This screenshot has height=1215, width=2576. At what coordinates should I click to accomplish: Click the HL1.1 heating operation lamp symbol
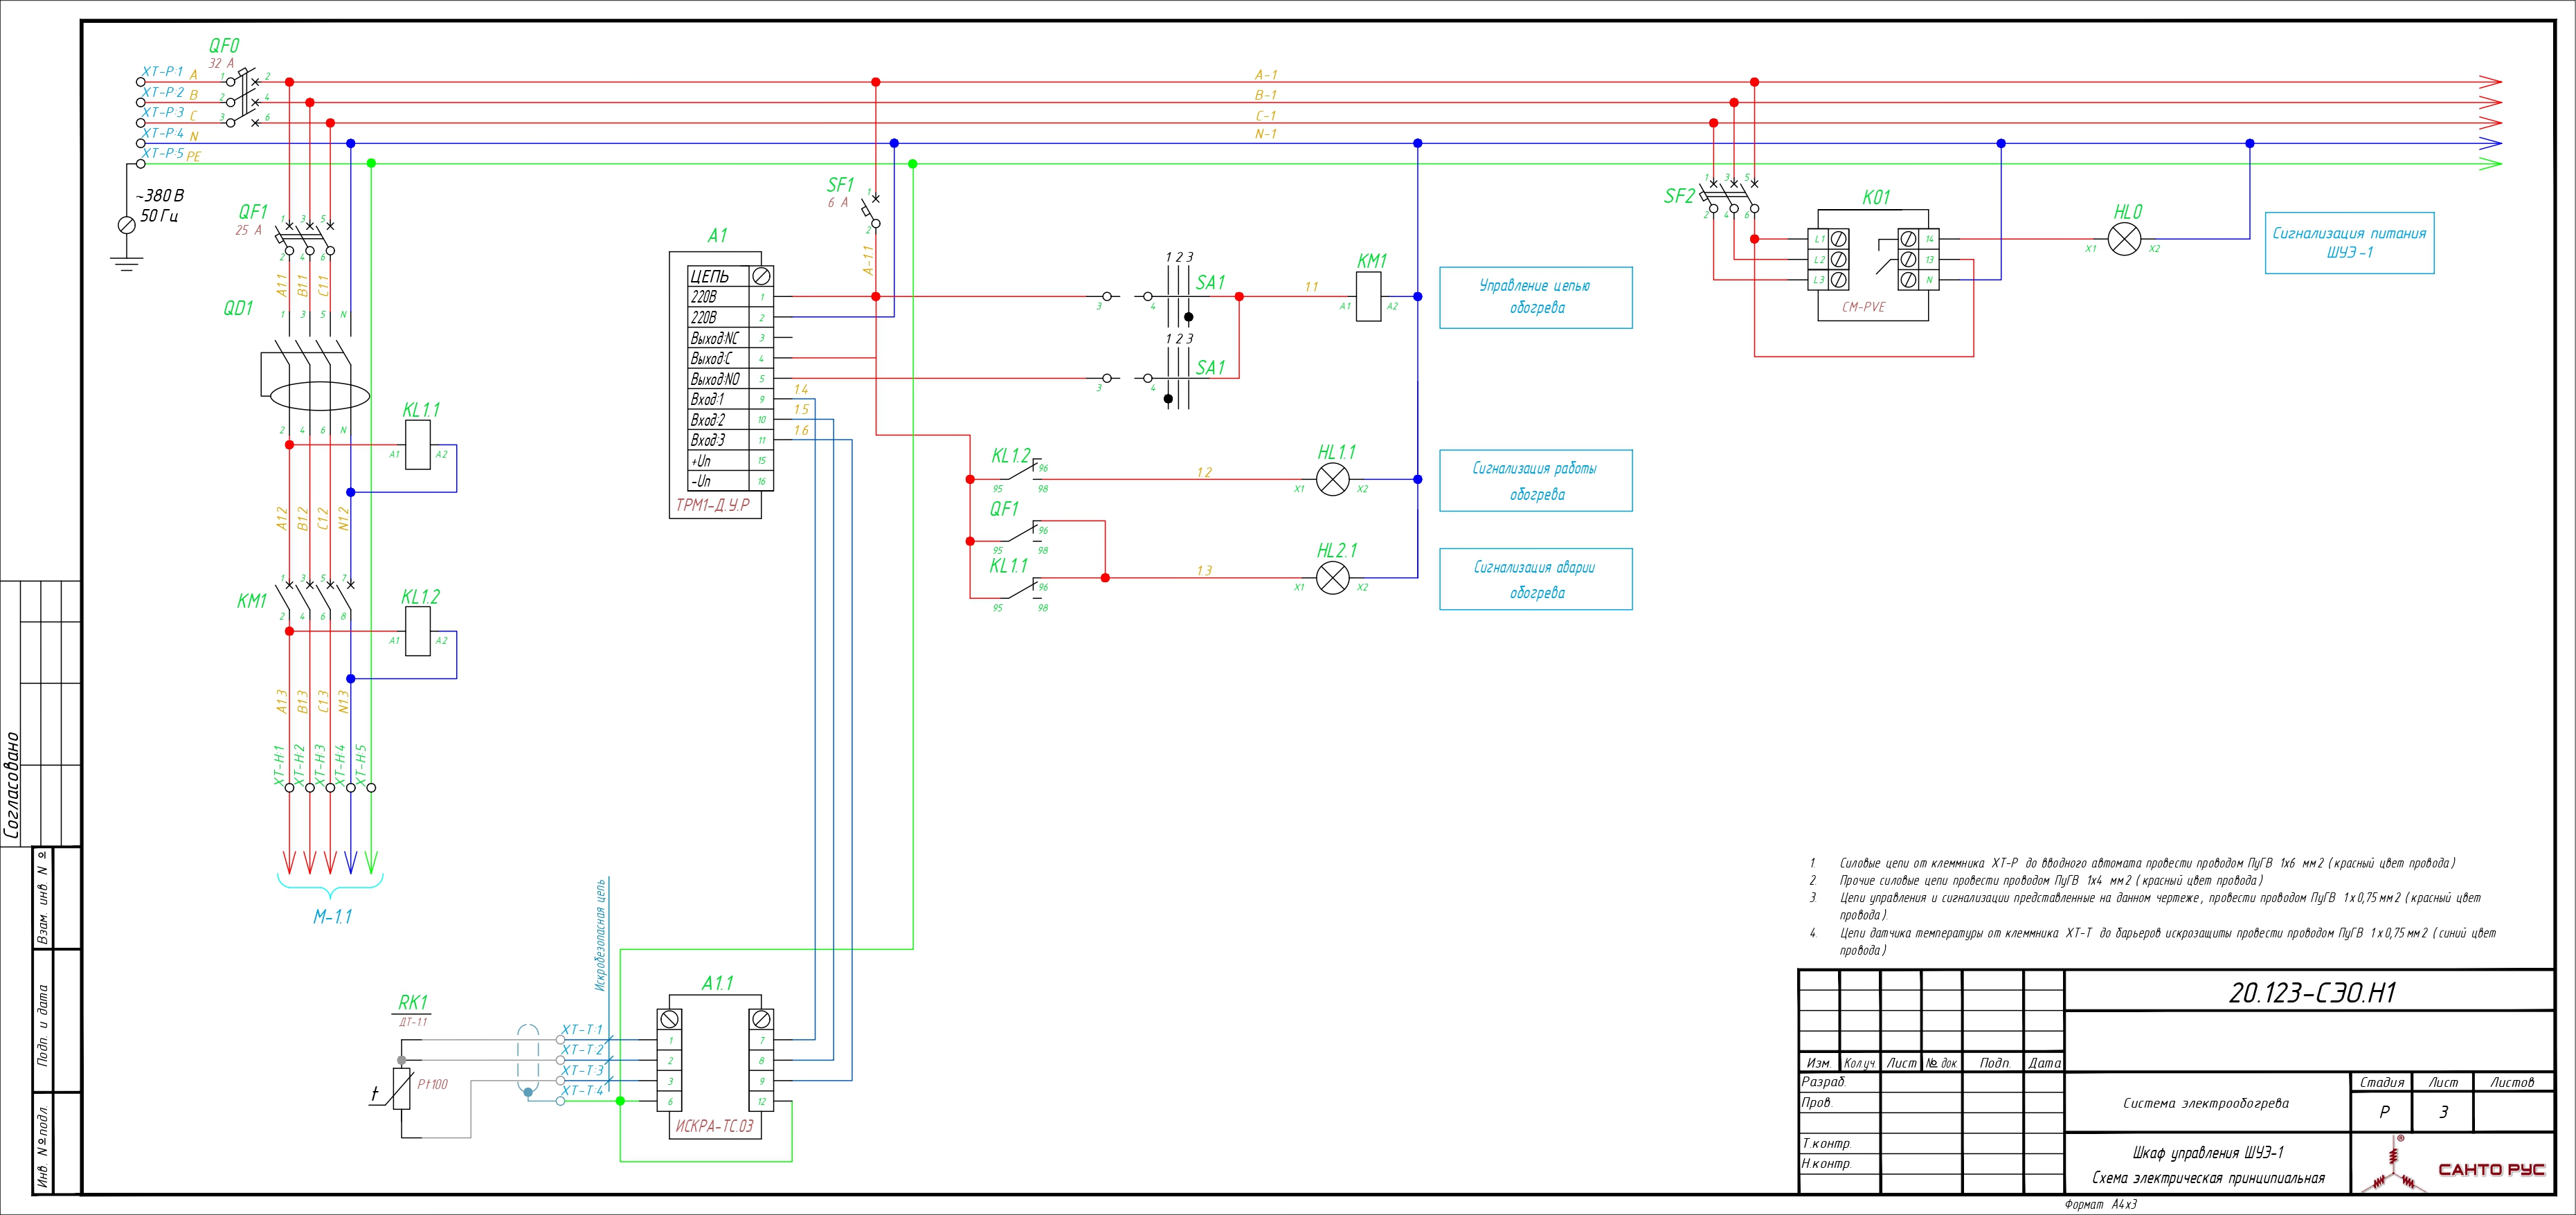click(x=1332, y=480)
